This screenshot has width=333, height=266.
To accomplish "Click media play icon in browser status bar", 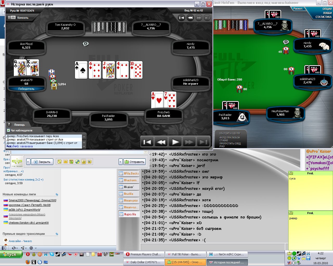I will [4, 248].
